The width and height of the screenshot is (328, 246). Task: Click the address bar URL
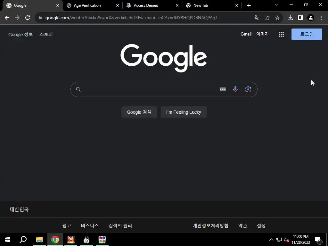coord(131,18)
